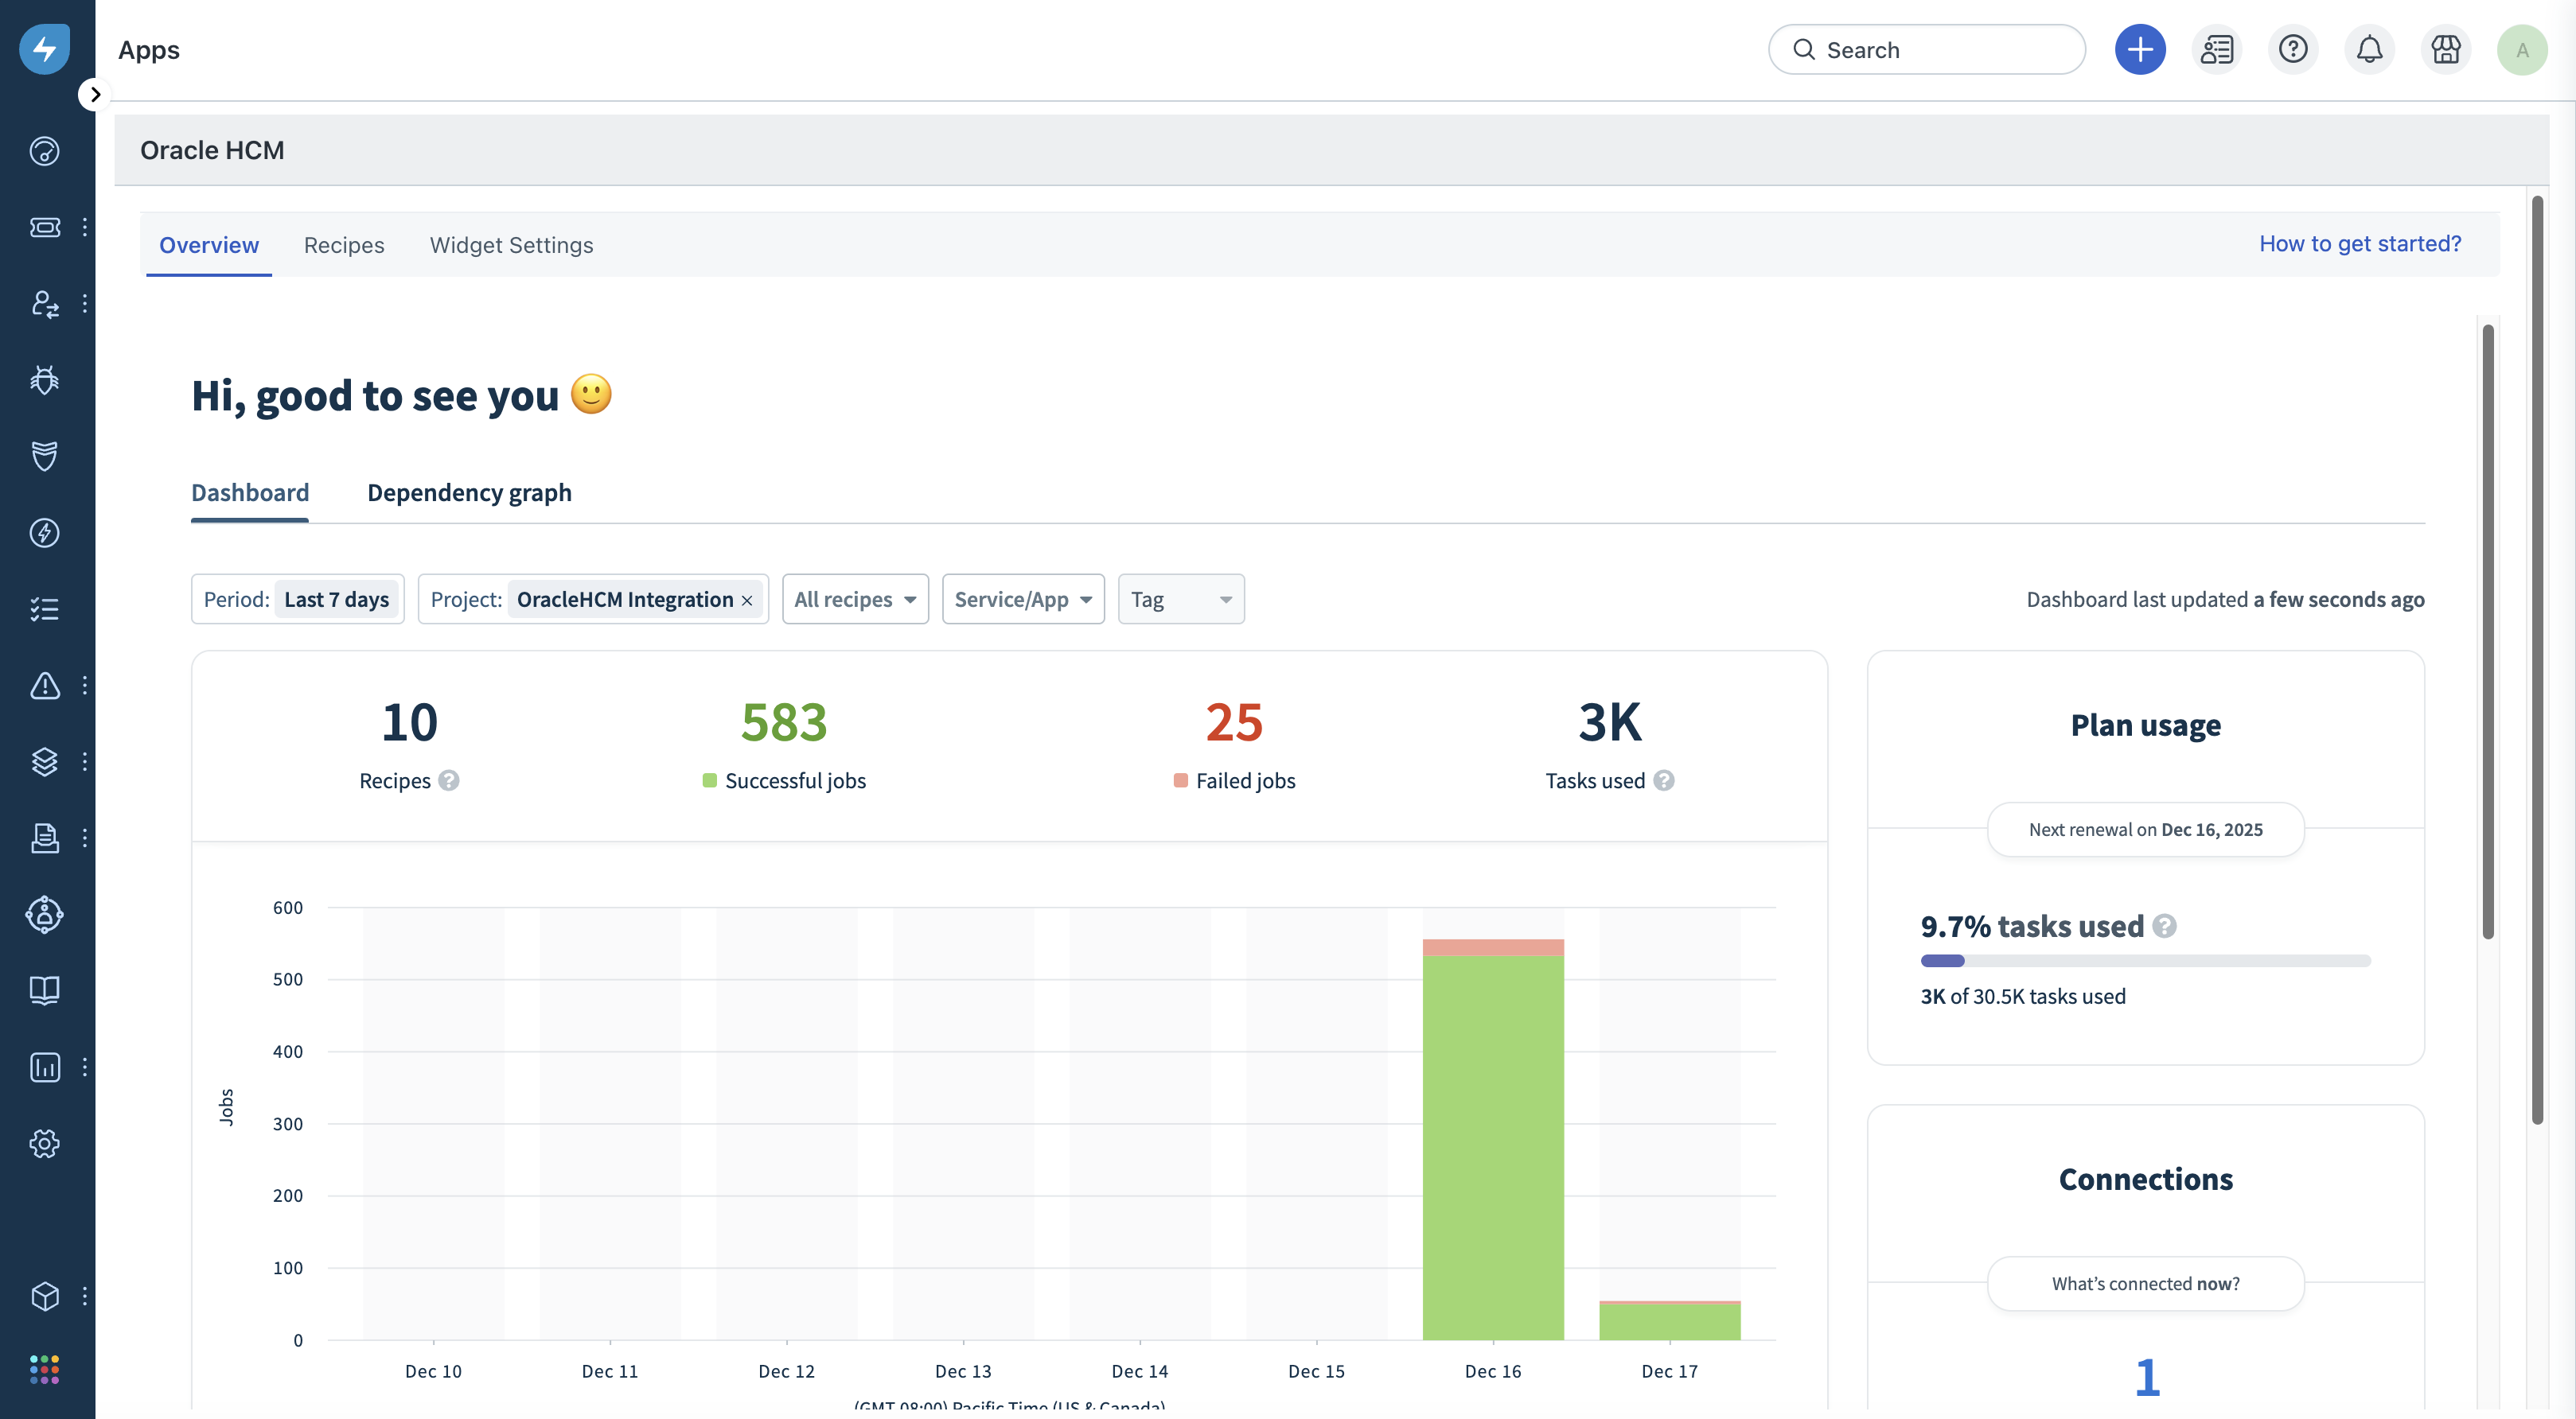Screen dimensions: 2576x1419
Task: Click the warning triangle sidebar icon
Action: (x=44, y=686)
